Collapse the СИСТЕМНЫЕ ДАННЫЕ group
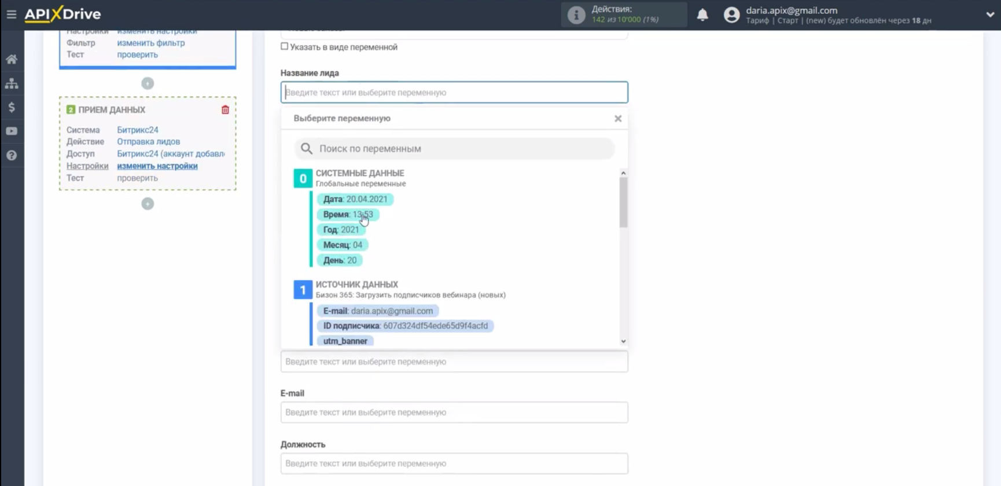The height and width of the screenshot is (486, 1001). tap(303, 178)
